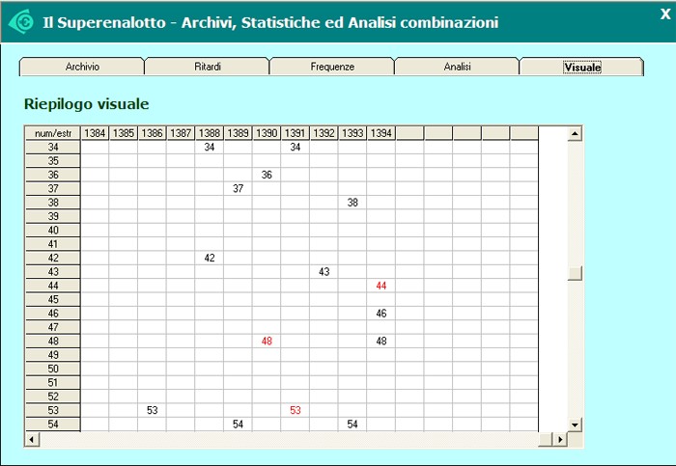Screen dimensions: 676x466
Task: Click the vertical scrollbar up arrow
Action: (575, 133)
